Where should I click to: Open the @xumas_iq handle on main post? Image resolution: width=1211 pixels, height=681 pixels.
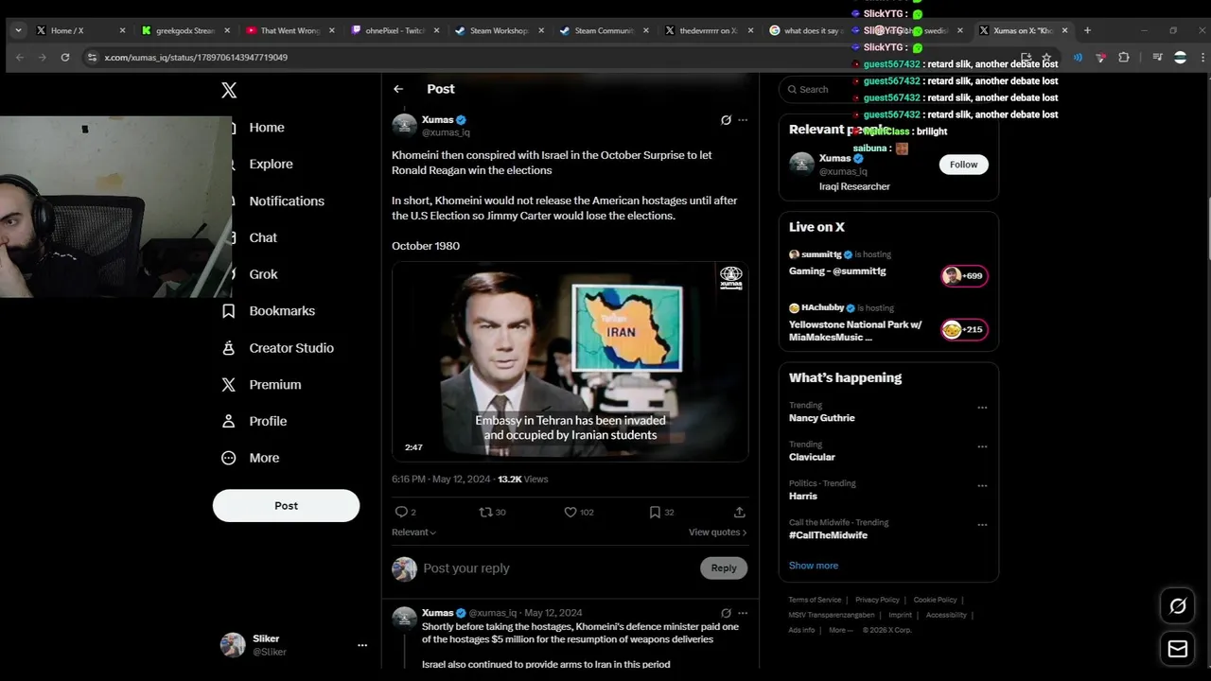pos(446,132)
